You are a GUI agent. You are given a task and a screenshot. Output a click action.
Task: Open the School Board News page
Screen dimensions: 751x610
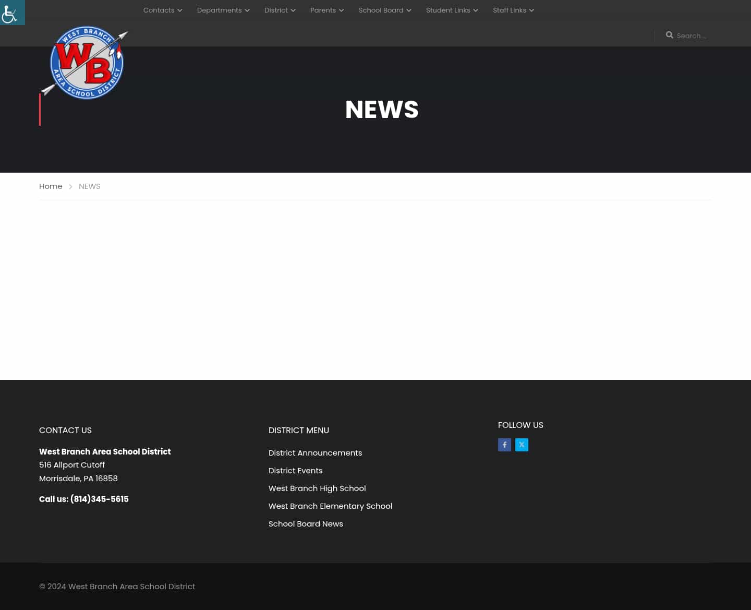click(306, 523)
